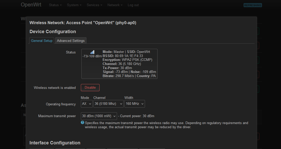Open the Channel dropdown showing 36 (5180 Mhz)
281x149 pixels.
[108, 104]
